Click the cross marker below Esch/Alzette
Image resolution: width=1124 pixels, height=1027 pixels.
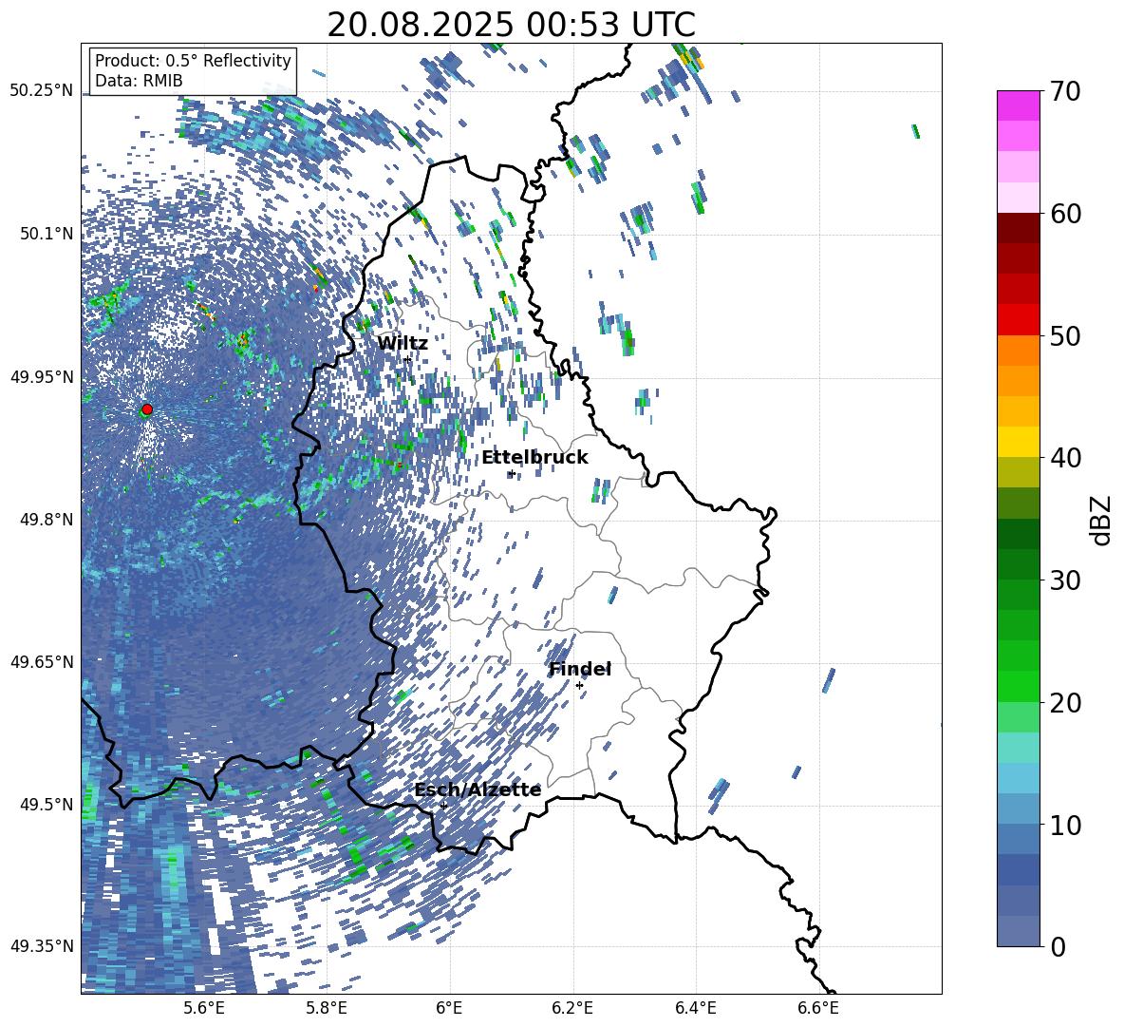(x=443, y=806)
